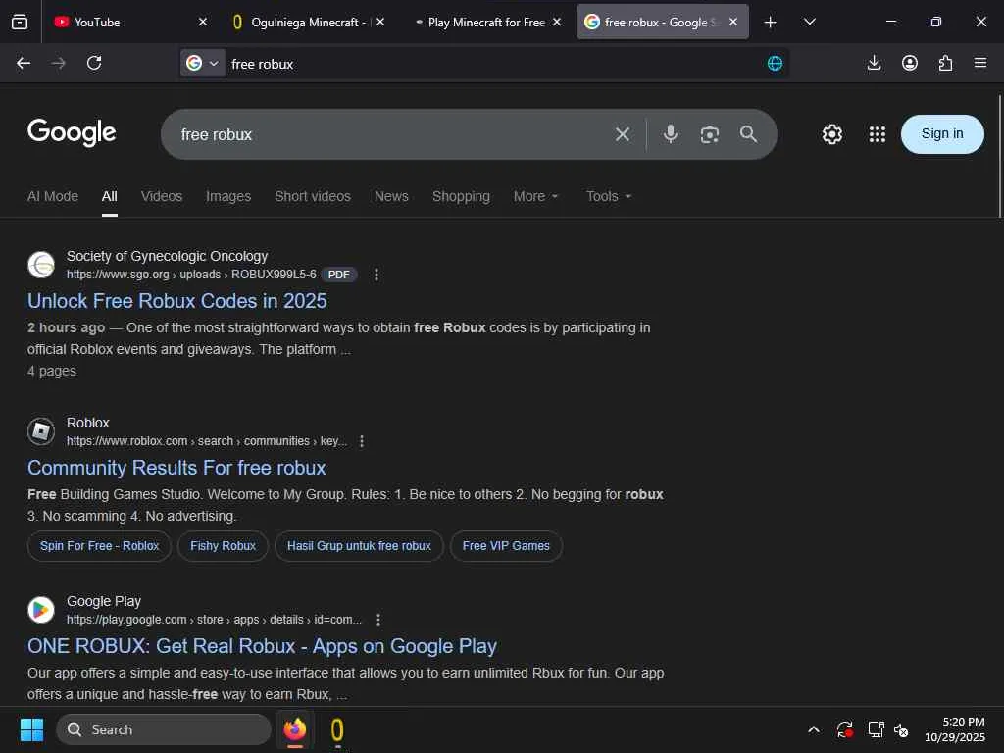Image resolution: width=1004 pixels, height=753 pixels.
Task: Click the Fishy Robux chip
Action: (x=223, y=546)
